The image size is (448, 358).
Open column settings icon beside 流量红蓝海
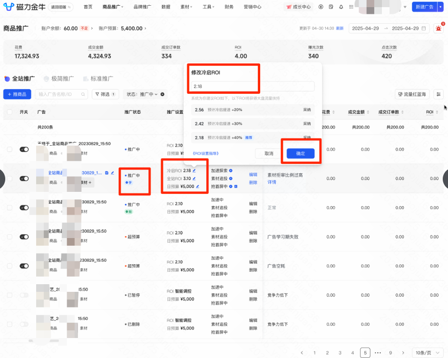click(438, 94)
